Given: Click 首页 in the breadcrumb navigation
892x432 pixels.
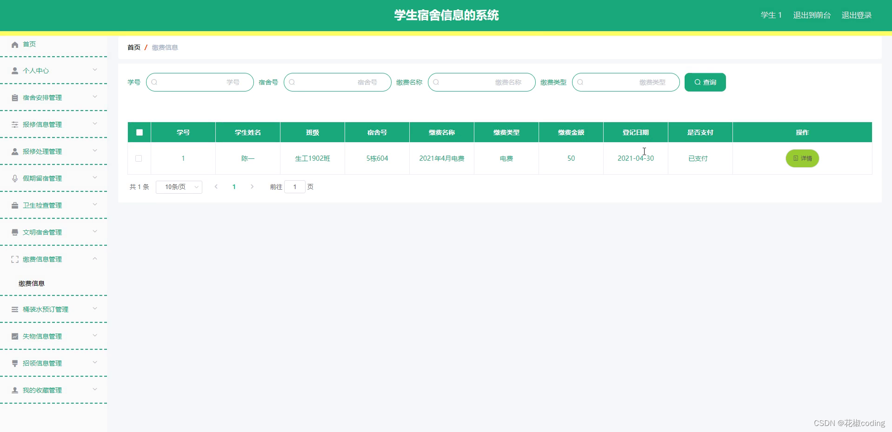Looking at the screenshot, I should (133, 47).
